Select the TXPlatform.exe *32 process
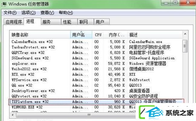196x121 pixels. 96,102
